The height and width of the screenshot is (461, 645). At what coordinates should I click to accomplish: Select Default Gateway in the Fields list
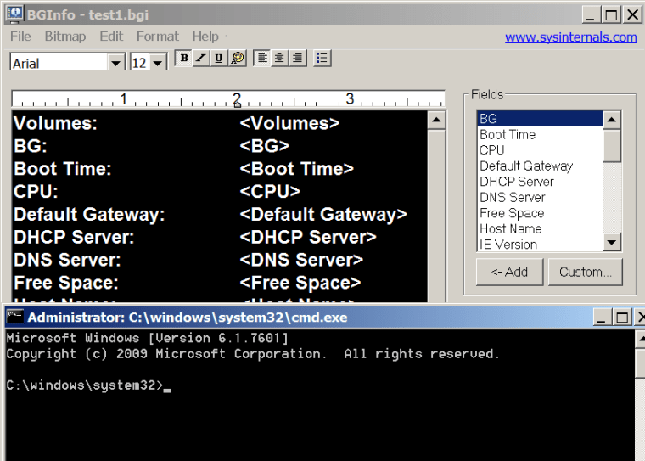point(540,166)
